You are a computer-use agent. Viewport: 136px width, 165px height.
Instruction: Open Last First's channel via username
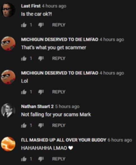pyautogui.click(x=31, y=6)
